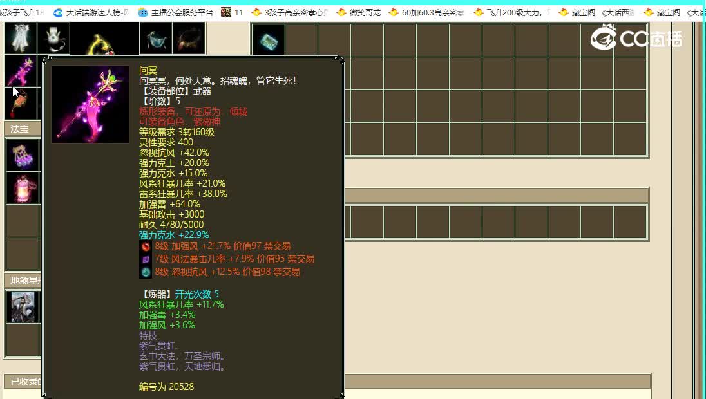The height and width of the screenshot is (399, 706).
Task: Click the text 忽视抗风 +42.0%
Action: point(174,153)
